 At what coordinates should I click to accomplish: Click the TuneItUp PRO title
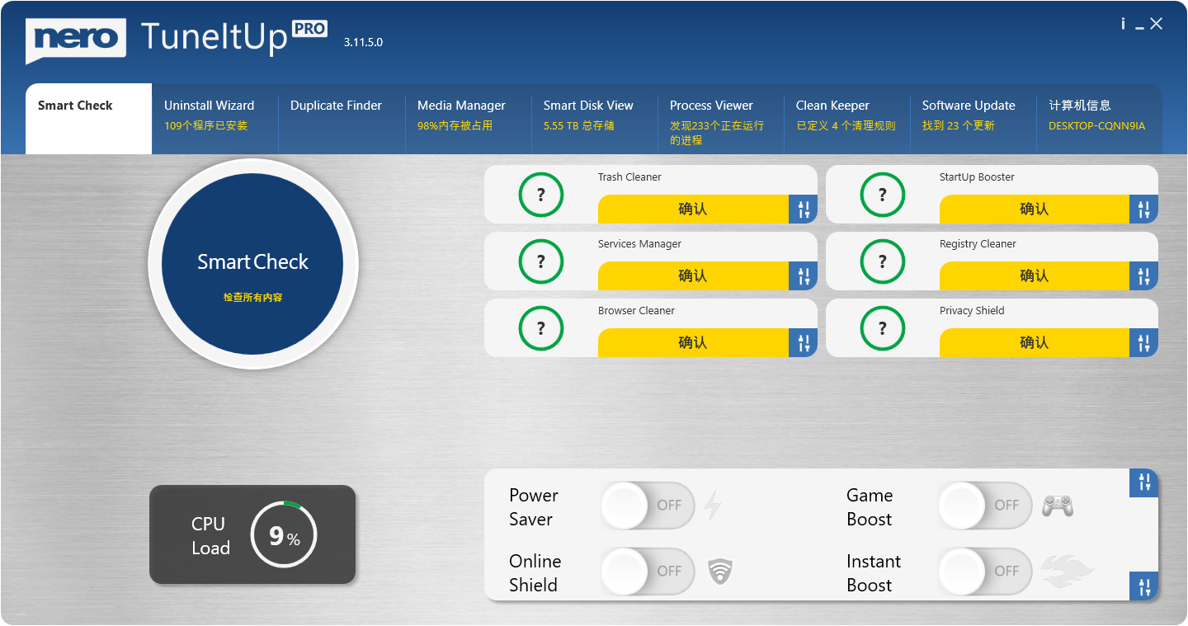234,36
